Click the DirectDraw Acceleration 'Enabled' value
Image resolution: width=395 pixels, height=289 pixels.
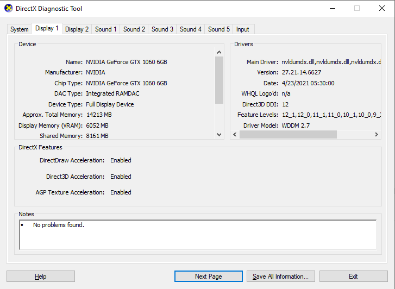pos(121,160)
